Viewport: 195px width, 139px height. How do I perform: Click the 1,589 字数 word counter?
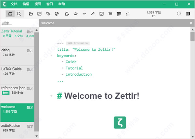coord(154,12)
